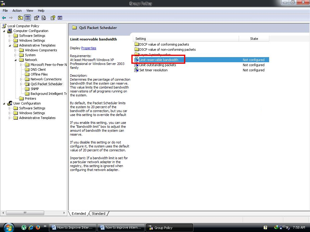The image size is (310, 232).
Task: Click Not configured state of Limit outstanding packets
Action: click(x=254, y=65)
